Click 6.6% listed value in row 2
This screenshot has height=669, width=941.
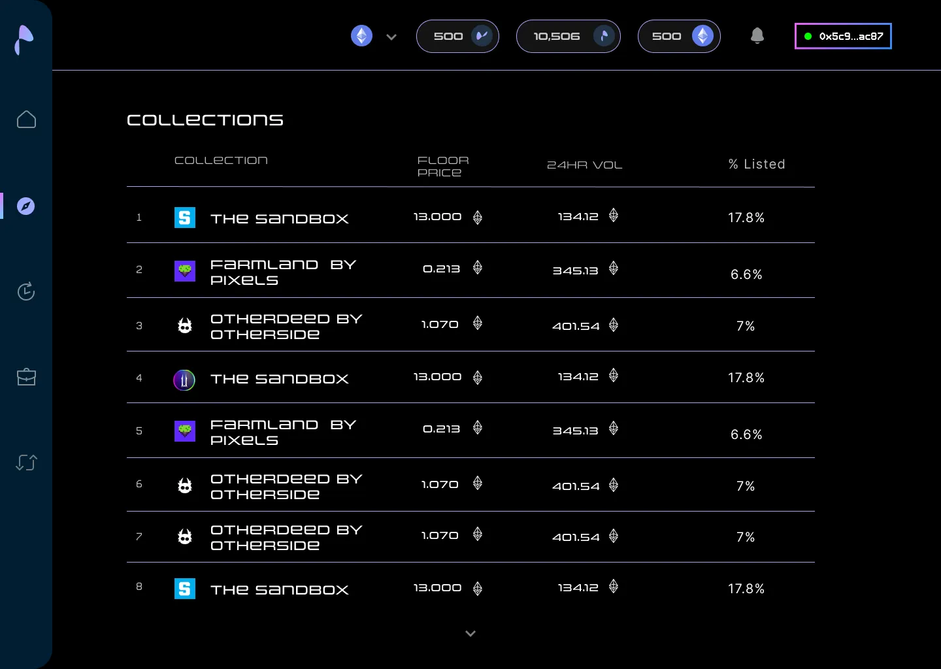pyautogui.click(x=746, y=274)
